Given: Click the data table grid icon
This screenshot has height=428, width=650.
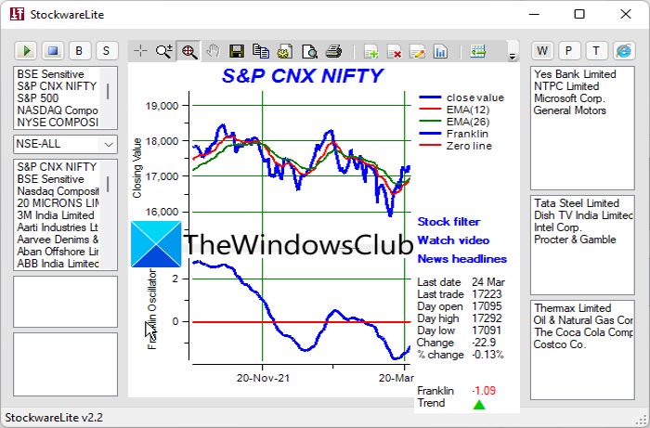Looking at the screenshot, I should 477,51.
